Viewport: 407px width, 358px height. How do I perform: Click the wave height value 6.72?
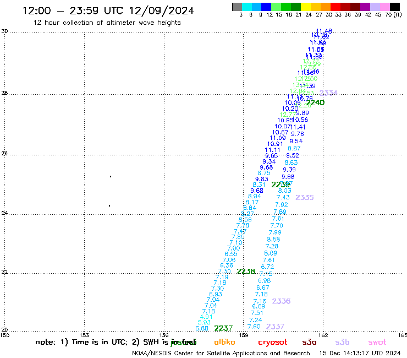click(x=267, y=267)
